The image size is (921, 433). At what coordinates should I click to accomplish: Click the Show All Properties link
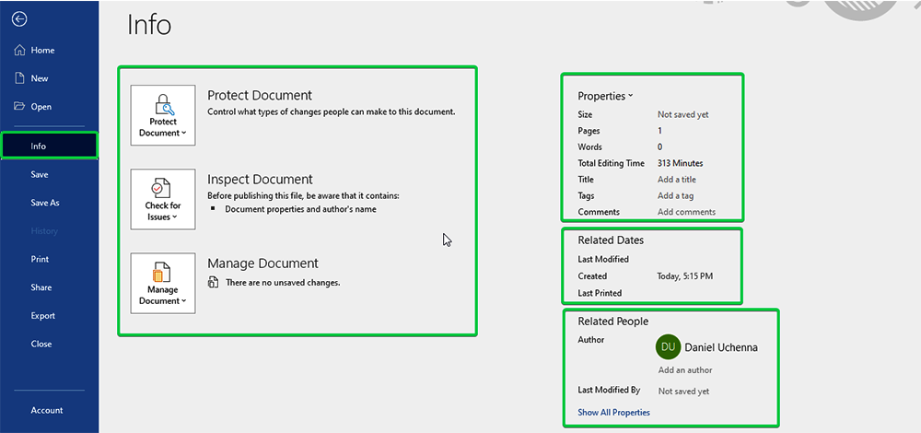tap(613, 413)
